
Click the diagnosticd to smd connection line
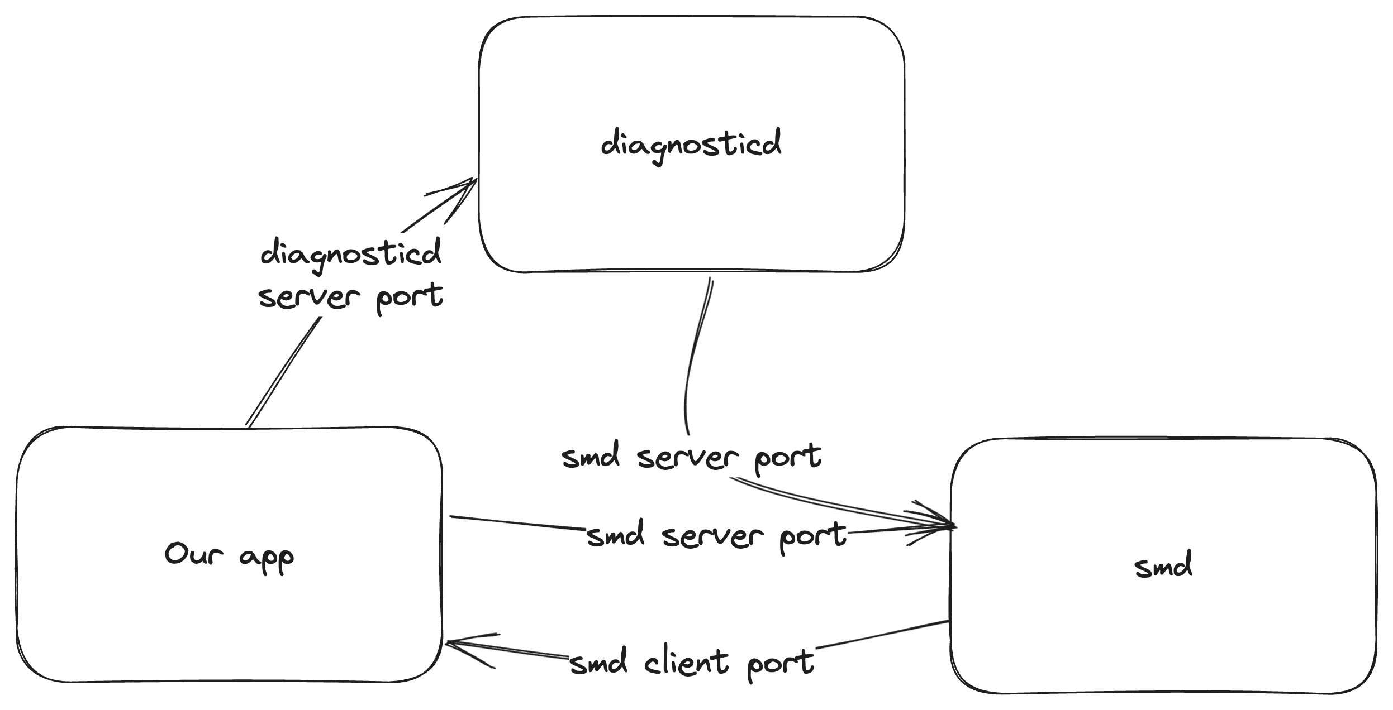coord(698,344)
